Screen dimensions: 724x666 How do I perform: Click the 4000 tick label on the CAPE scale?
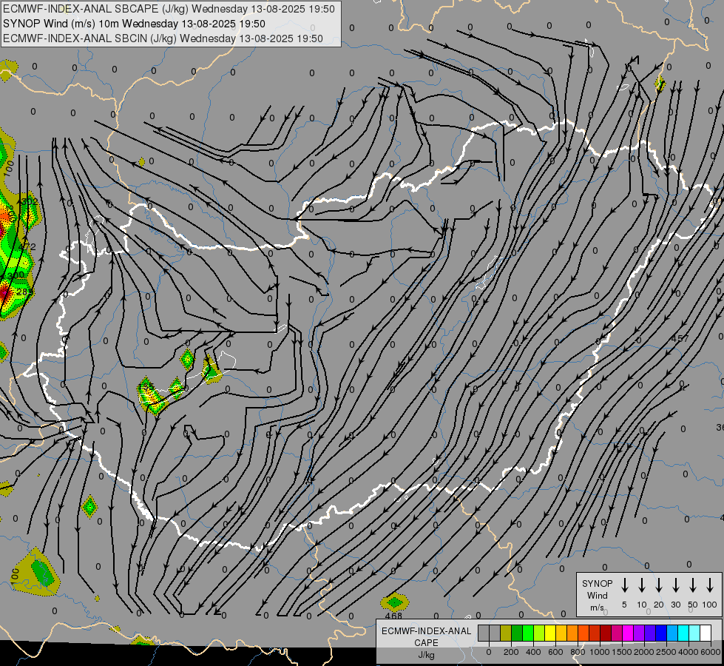coord(689,652)
